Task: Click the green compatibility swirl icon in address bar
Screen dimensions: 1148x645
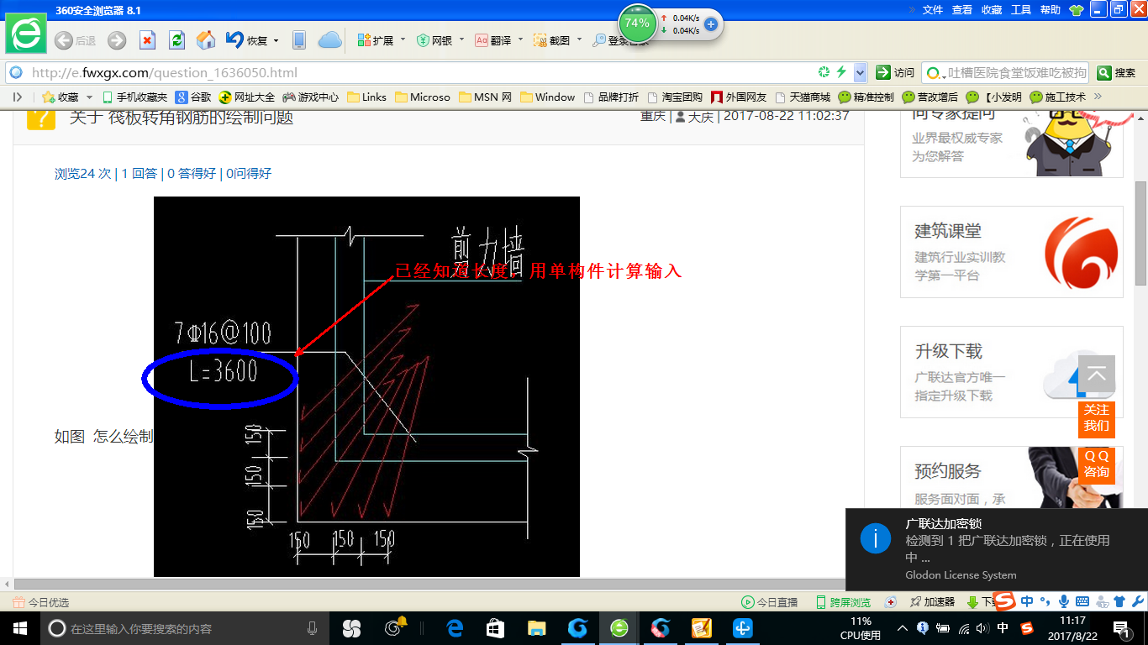Action: pyautogui.click(x=824, y=72)
